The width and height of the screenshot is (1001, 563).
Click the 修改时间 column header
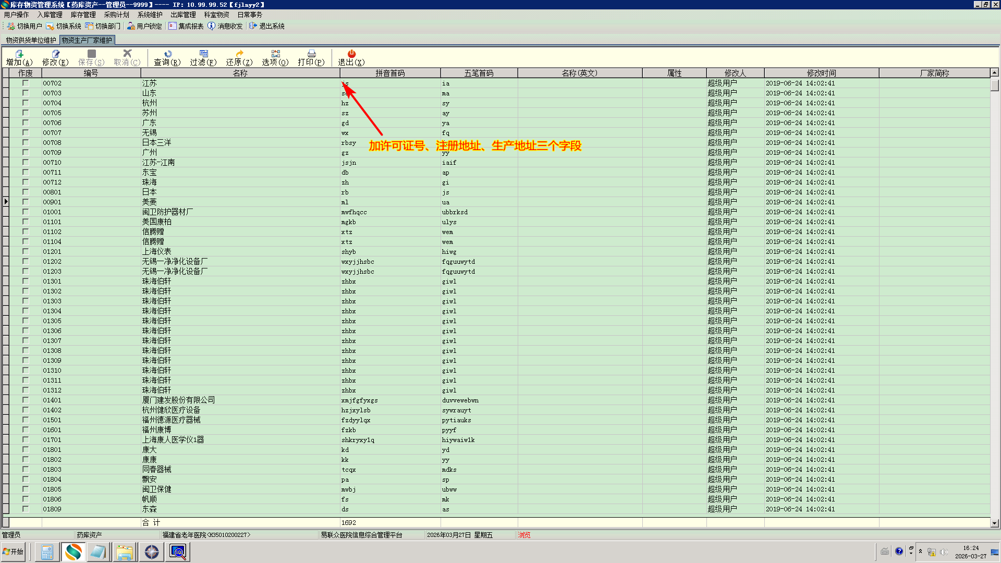pos(821,73)
